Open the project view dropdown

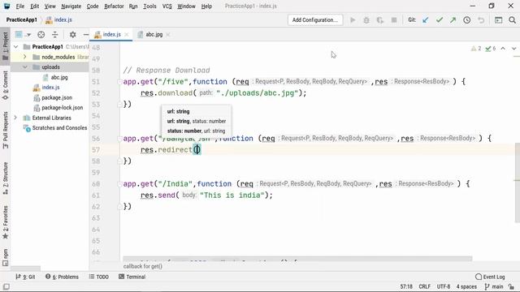pyautogui.click(x=23, y=34)
